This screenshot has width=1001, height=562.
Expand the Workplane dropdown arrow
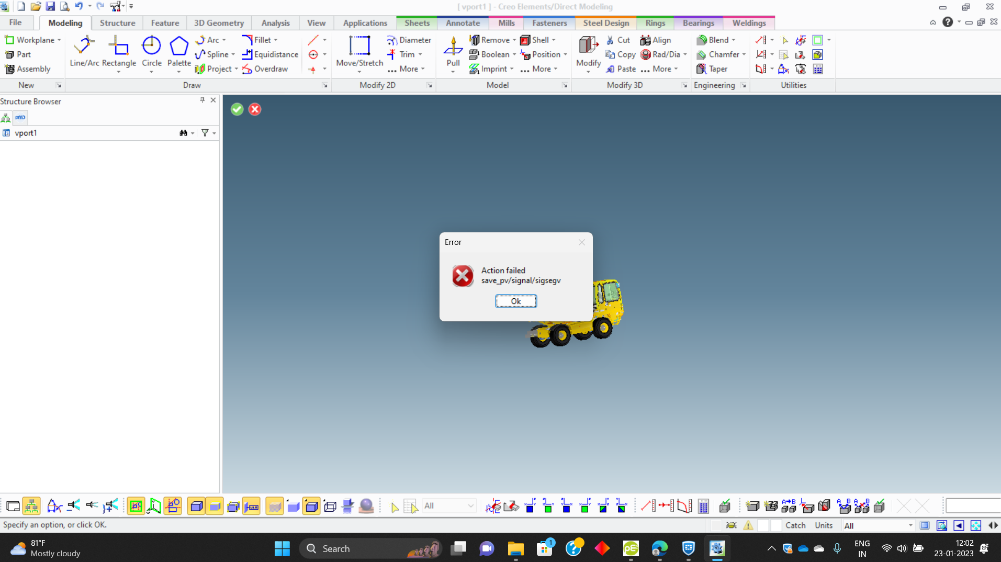(60, 40)
